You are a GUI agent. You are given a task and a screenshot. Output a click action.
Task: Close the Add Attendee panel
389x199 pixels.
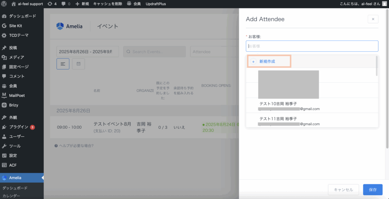click(x=373, y=19)
